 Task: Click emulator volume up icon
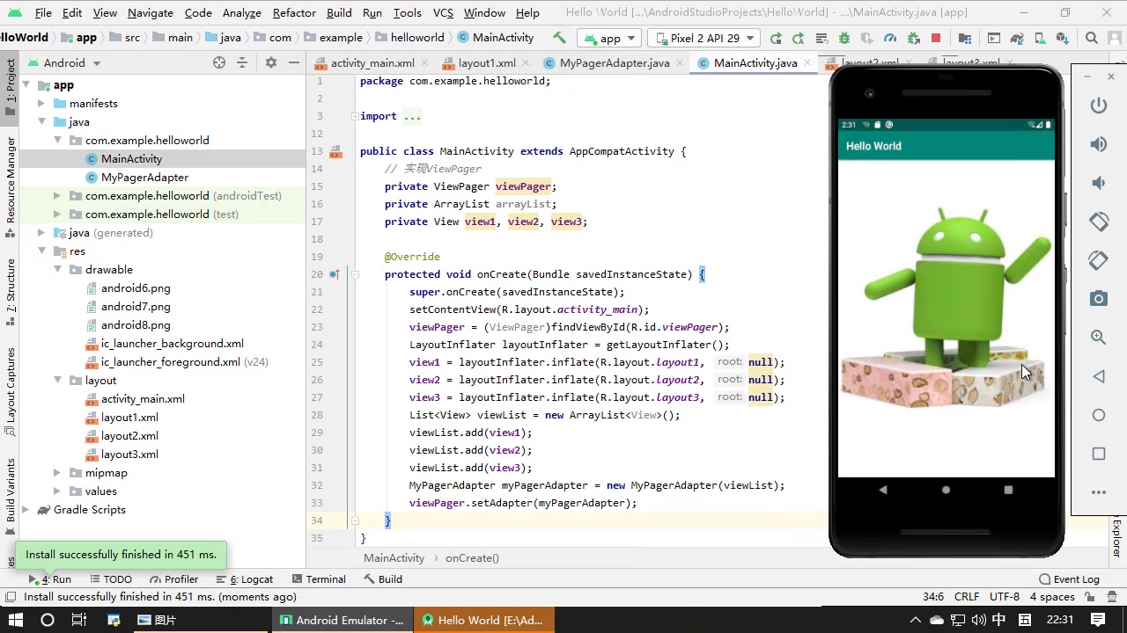tap(1098, 144)
